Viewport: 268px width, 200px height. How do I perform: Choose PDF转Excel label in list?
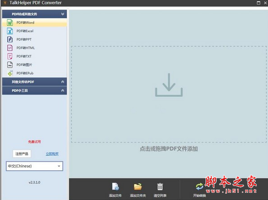25,31
